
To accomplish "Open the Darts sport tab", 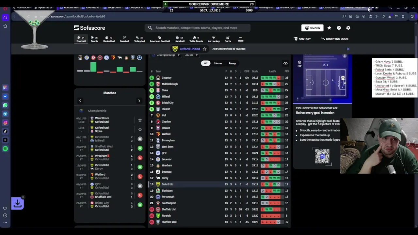I will 228,39.
